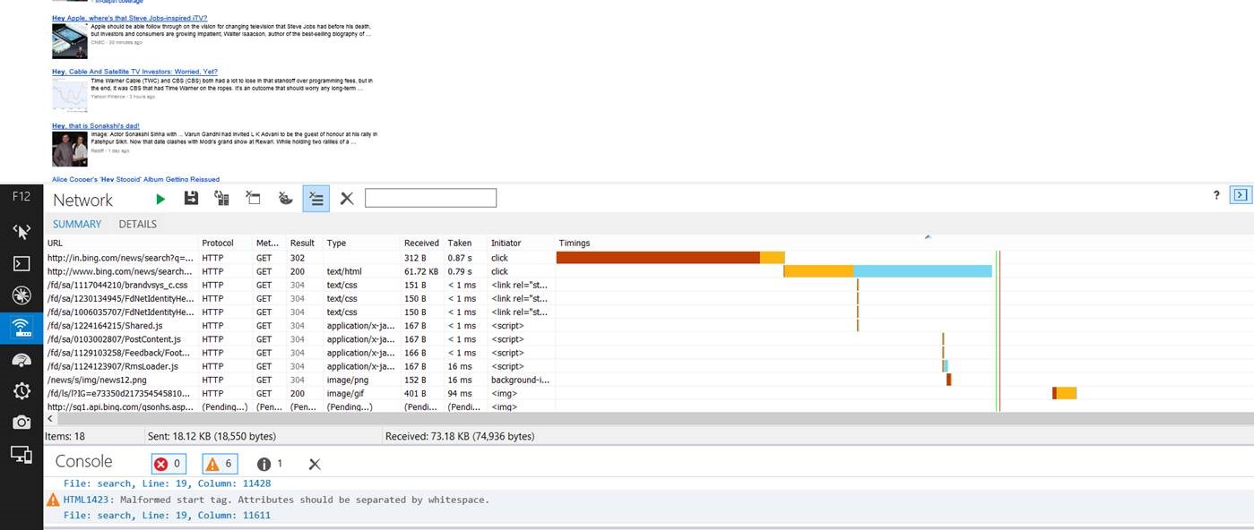Sort by the Received column header

422,243
